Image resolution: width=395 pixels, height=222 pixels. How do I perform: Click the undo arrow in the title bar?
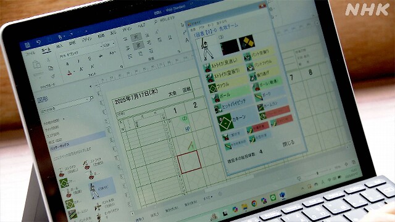(x=38, y=43)
